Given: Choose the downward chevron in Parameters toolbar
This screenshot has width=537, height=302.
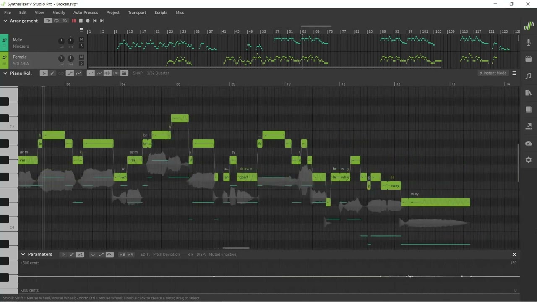Looking at the screenshot, I should click(x=93, y=255).
